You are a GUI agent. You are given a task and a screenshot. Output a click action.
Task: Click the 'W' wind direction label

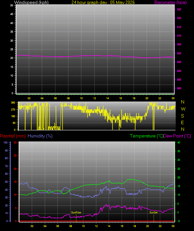click(183, 109)
